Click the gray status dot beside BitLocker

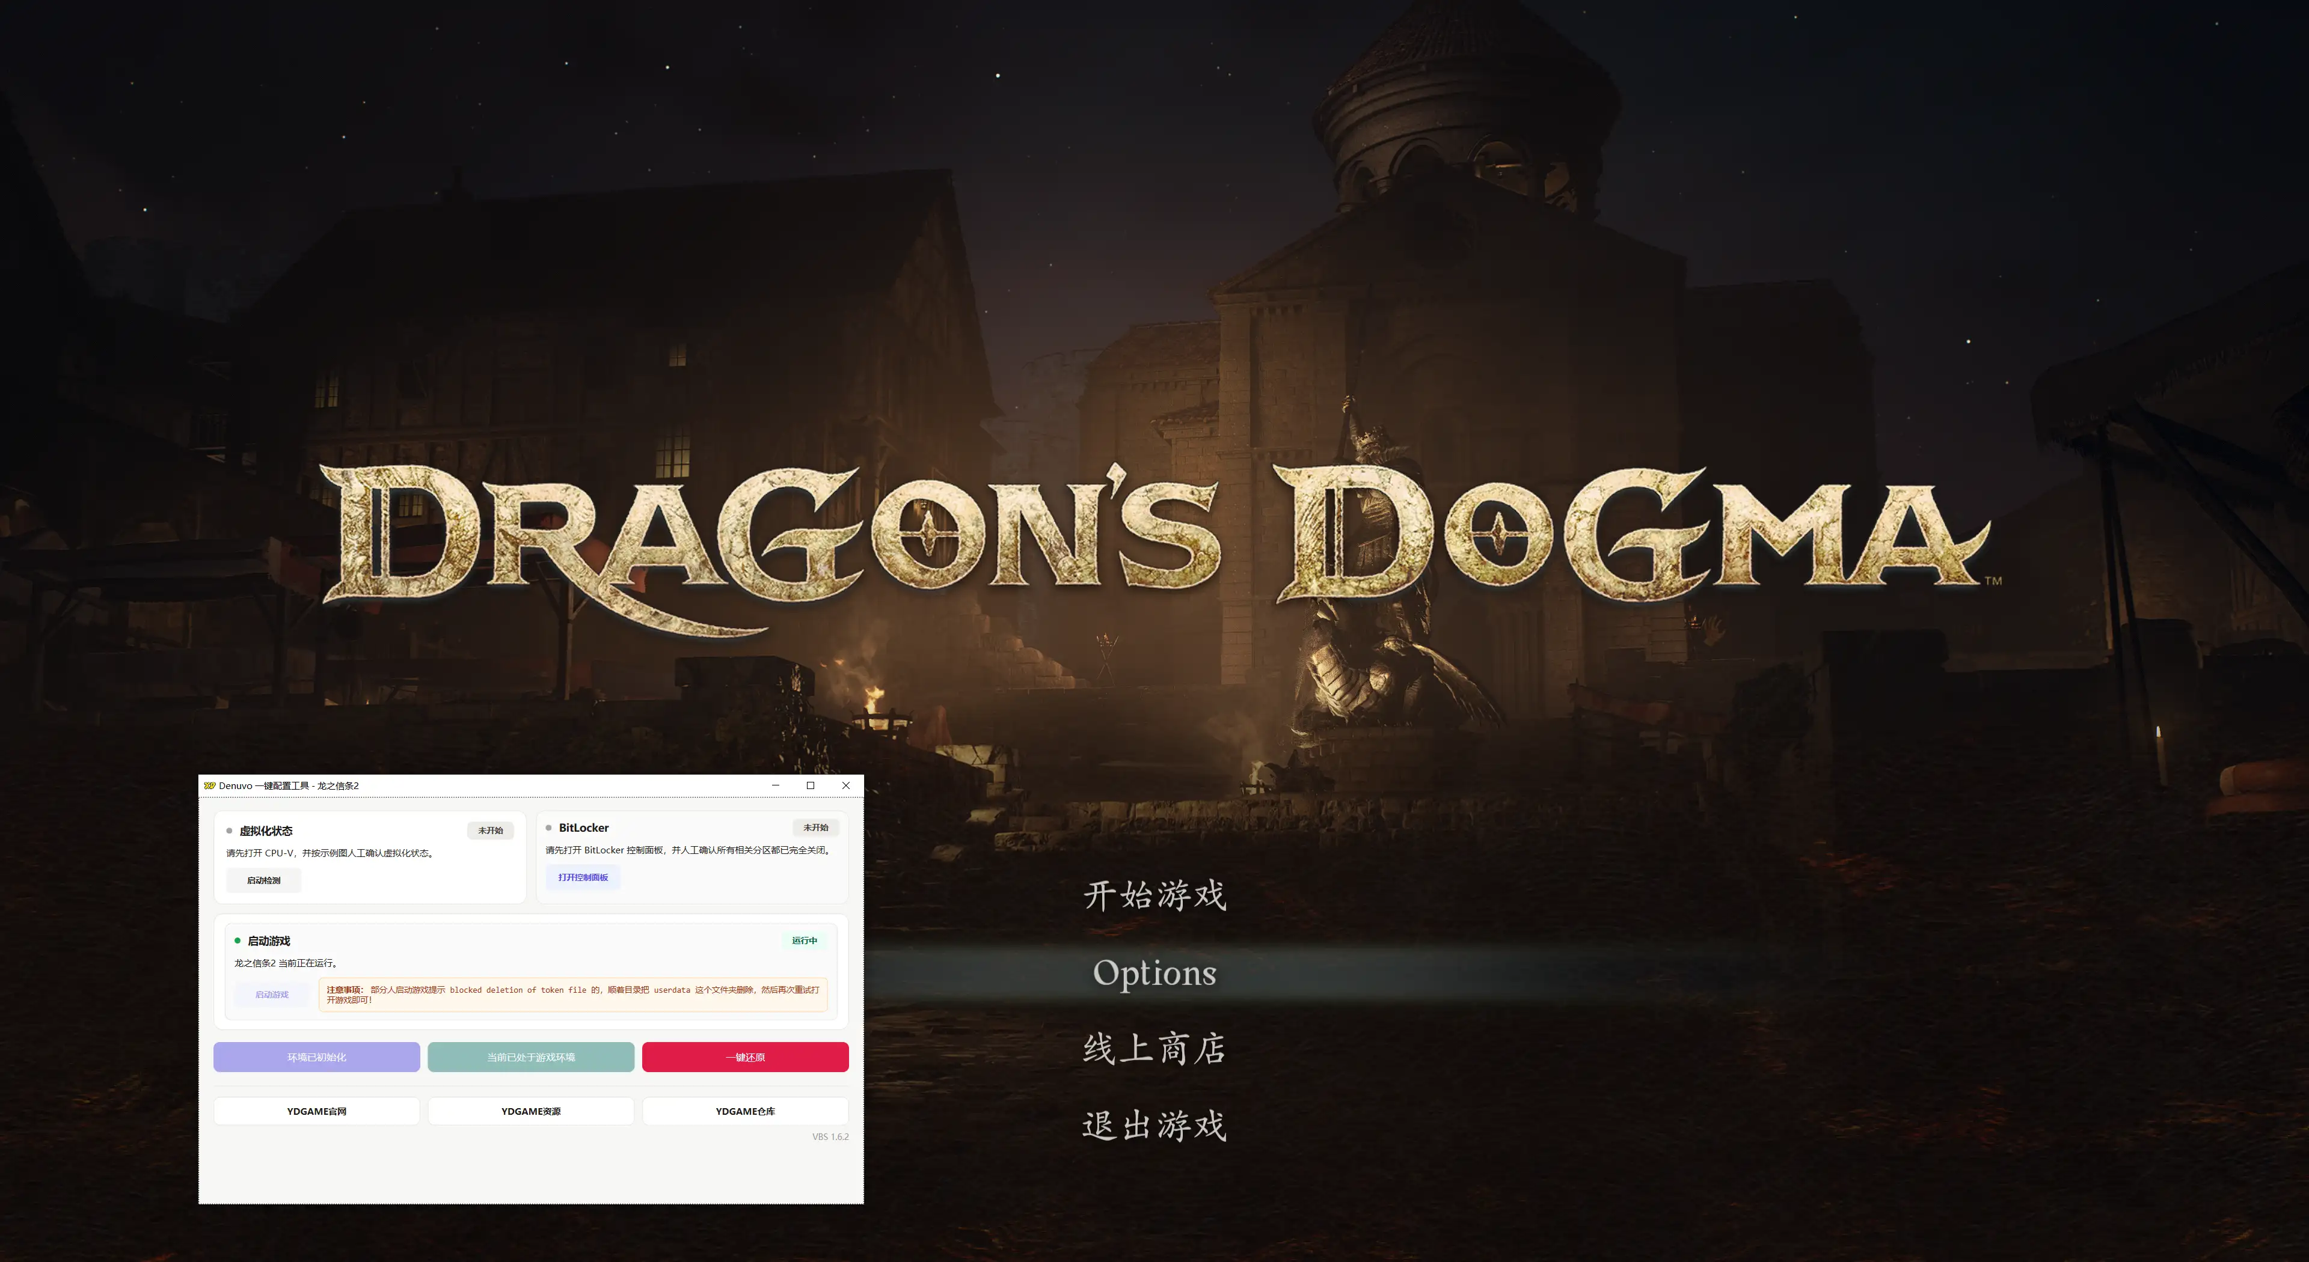click(548, 828)
